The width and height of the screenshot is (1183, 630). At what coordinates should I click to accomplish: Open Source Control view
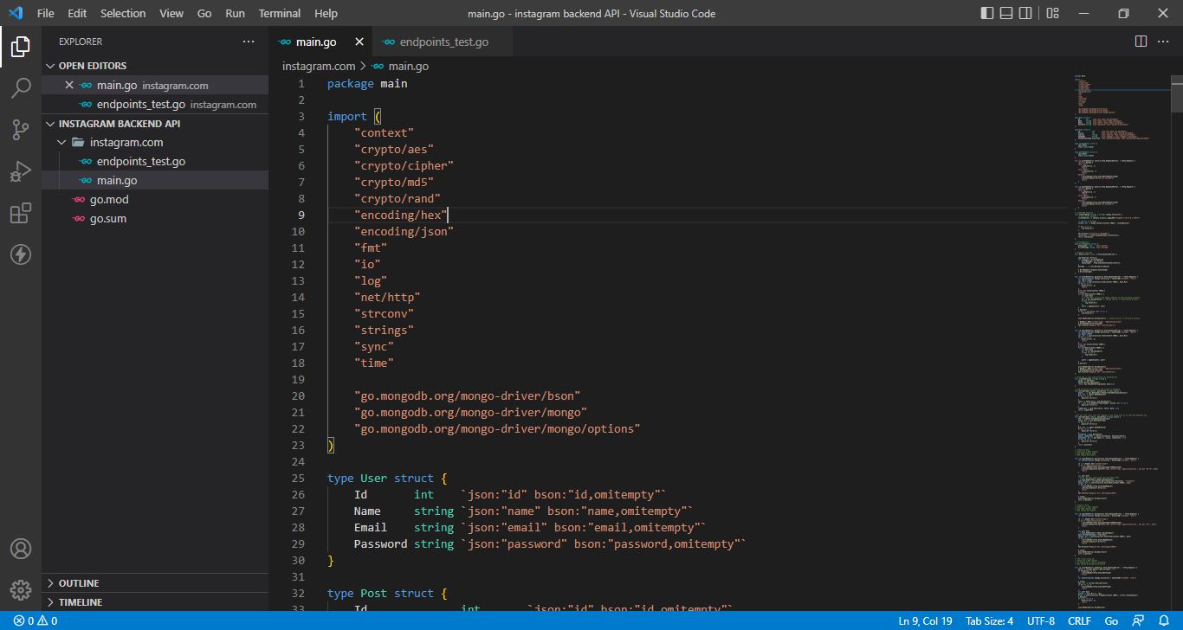pyautogui.click(x=21, y=130)
